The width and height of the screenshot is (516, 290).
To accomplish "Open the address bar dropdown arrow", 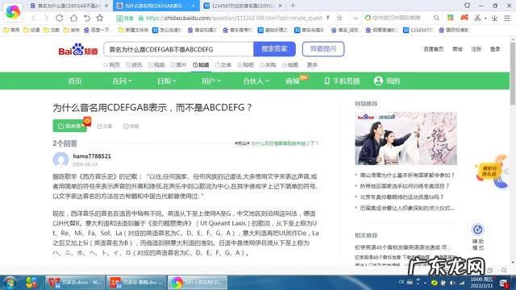I will point(356,18).
